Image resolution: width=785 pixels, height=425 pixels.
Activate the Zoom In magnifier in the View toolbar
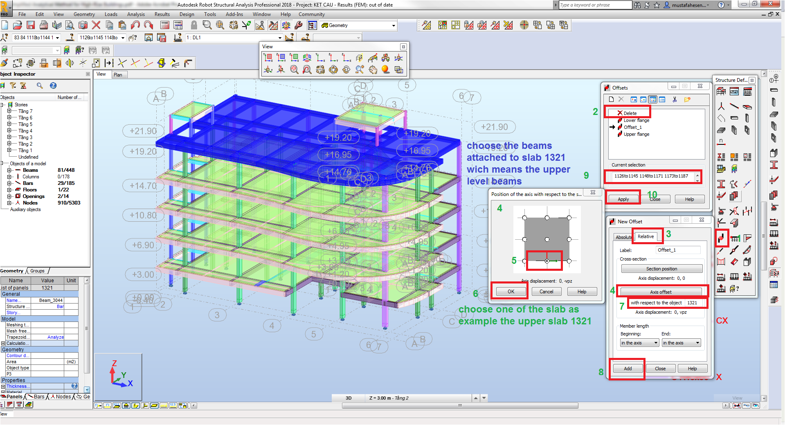(360, 70)
